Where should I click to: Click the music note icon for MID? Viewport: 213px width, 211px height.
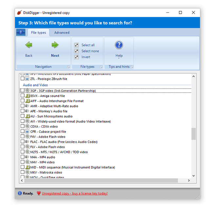(28, 167)
